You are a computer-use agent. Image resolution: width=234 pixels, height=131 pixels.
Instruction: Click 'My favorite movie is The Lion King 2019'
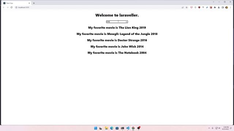pos(117,28)
